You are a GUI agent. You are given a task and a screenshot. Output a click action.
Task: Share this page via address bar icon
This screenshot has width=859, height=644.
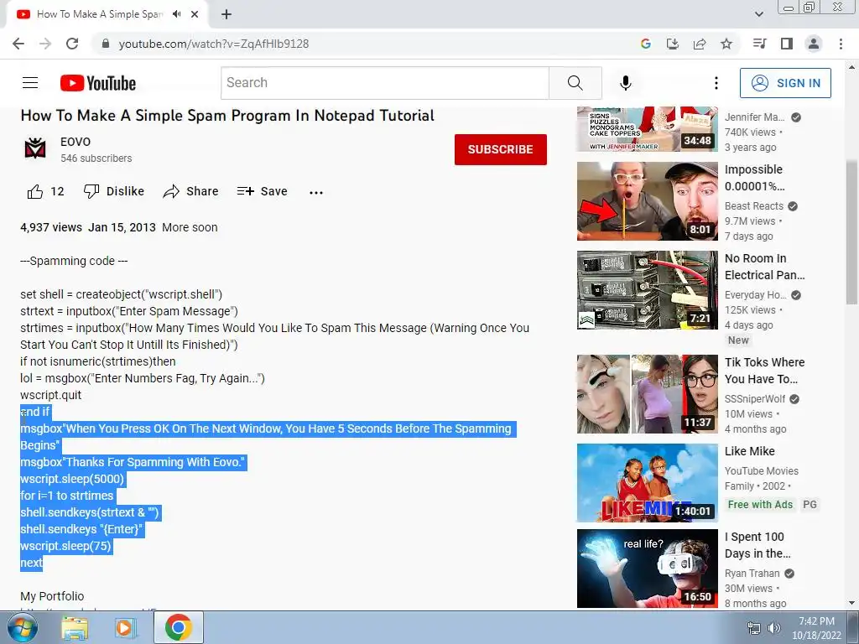click(x=700, y=44)
